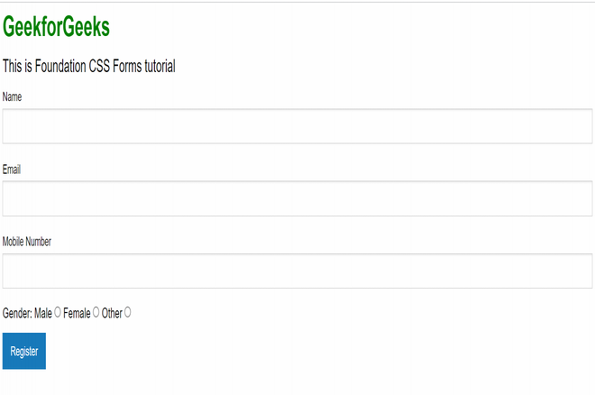Click the Foundation CSS Forms tutorial subtitle
Viewport: 595px width, 395px height.
(88, 66)
